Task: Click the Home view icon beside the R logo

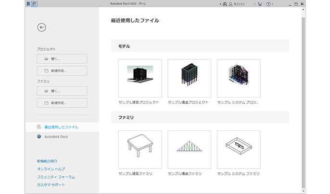Action: 34,4
